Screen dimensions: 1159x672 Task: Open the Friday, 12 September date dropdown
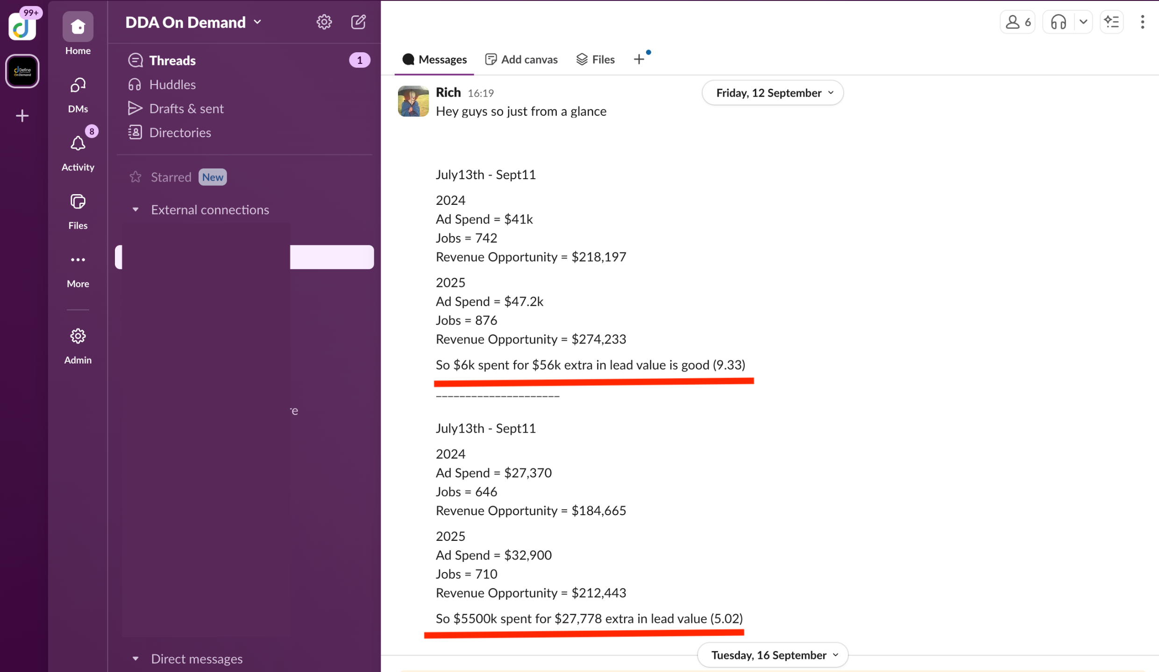773,92
